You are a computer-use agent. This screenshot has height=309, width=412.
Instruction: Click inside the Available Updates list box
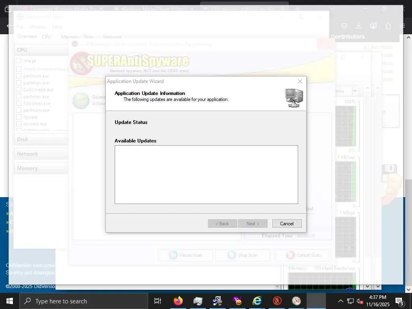pos(206,175)
